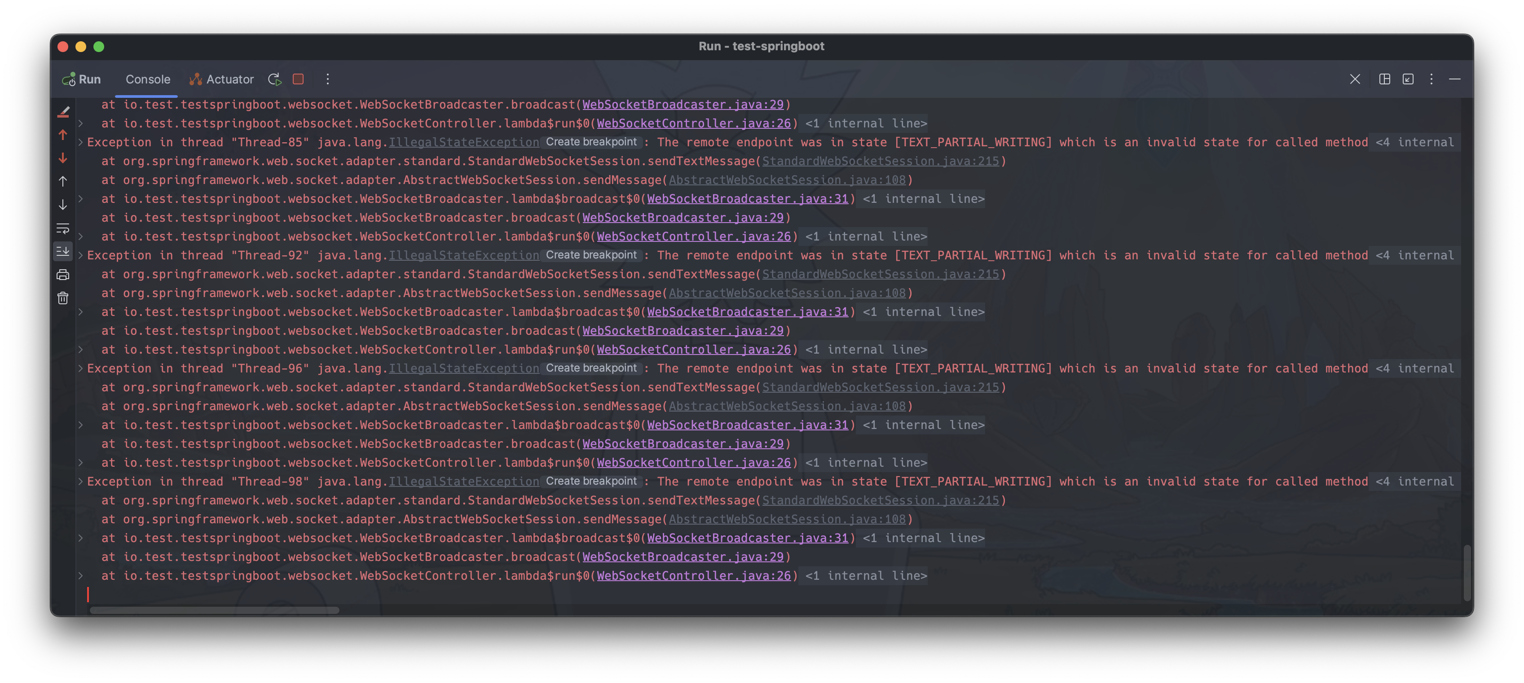Click the Print console output icon
The image size is (1524, 683).
tap(63, 274)
